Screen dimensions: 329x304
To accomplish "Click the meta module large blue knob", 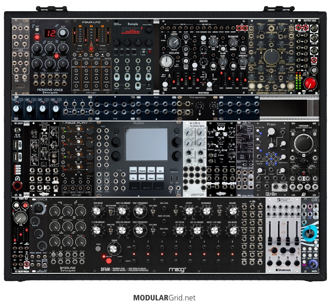I will 310,233.
